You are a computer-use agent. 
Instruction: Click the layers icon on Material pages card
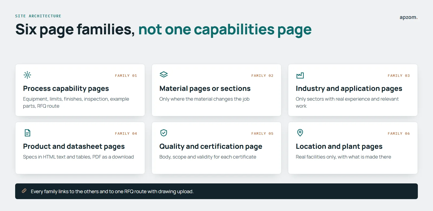coord(164,74)
